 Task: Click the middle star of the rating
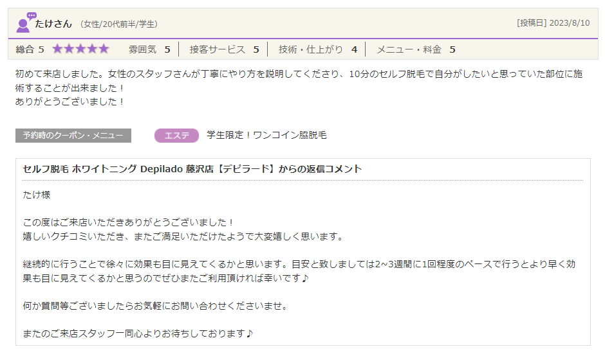click(x=80, y=49)
